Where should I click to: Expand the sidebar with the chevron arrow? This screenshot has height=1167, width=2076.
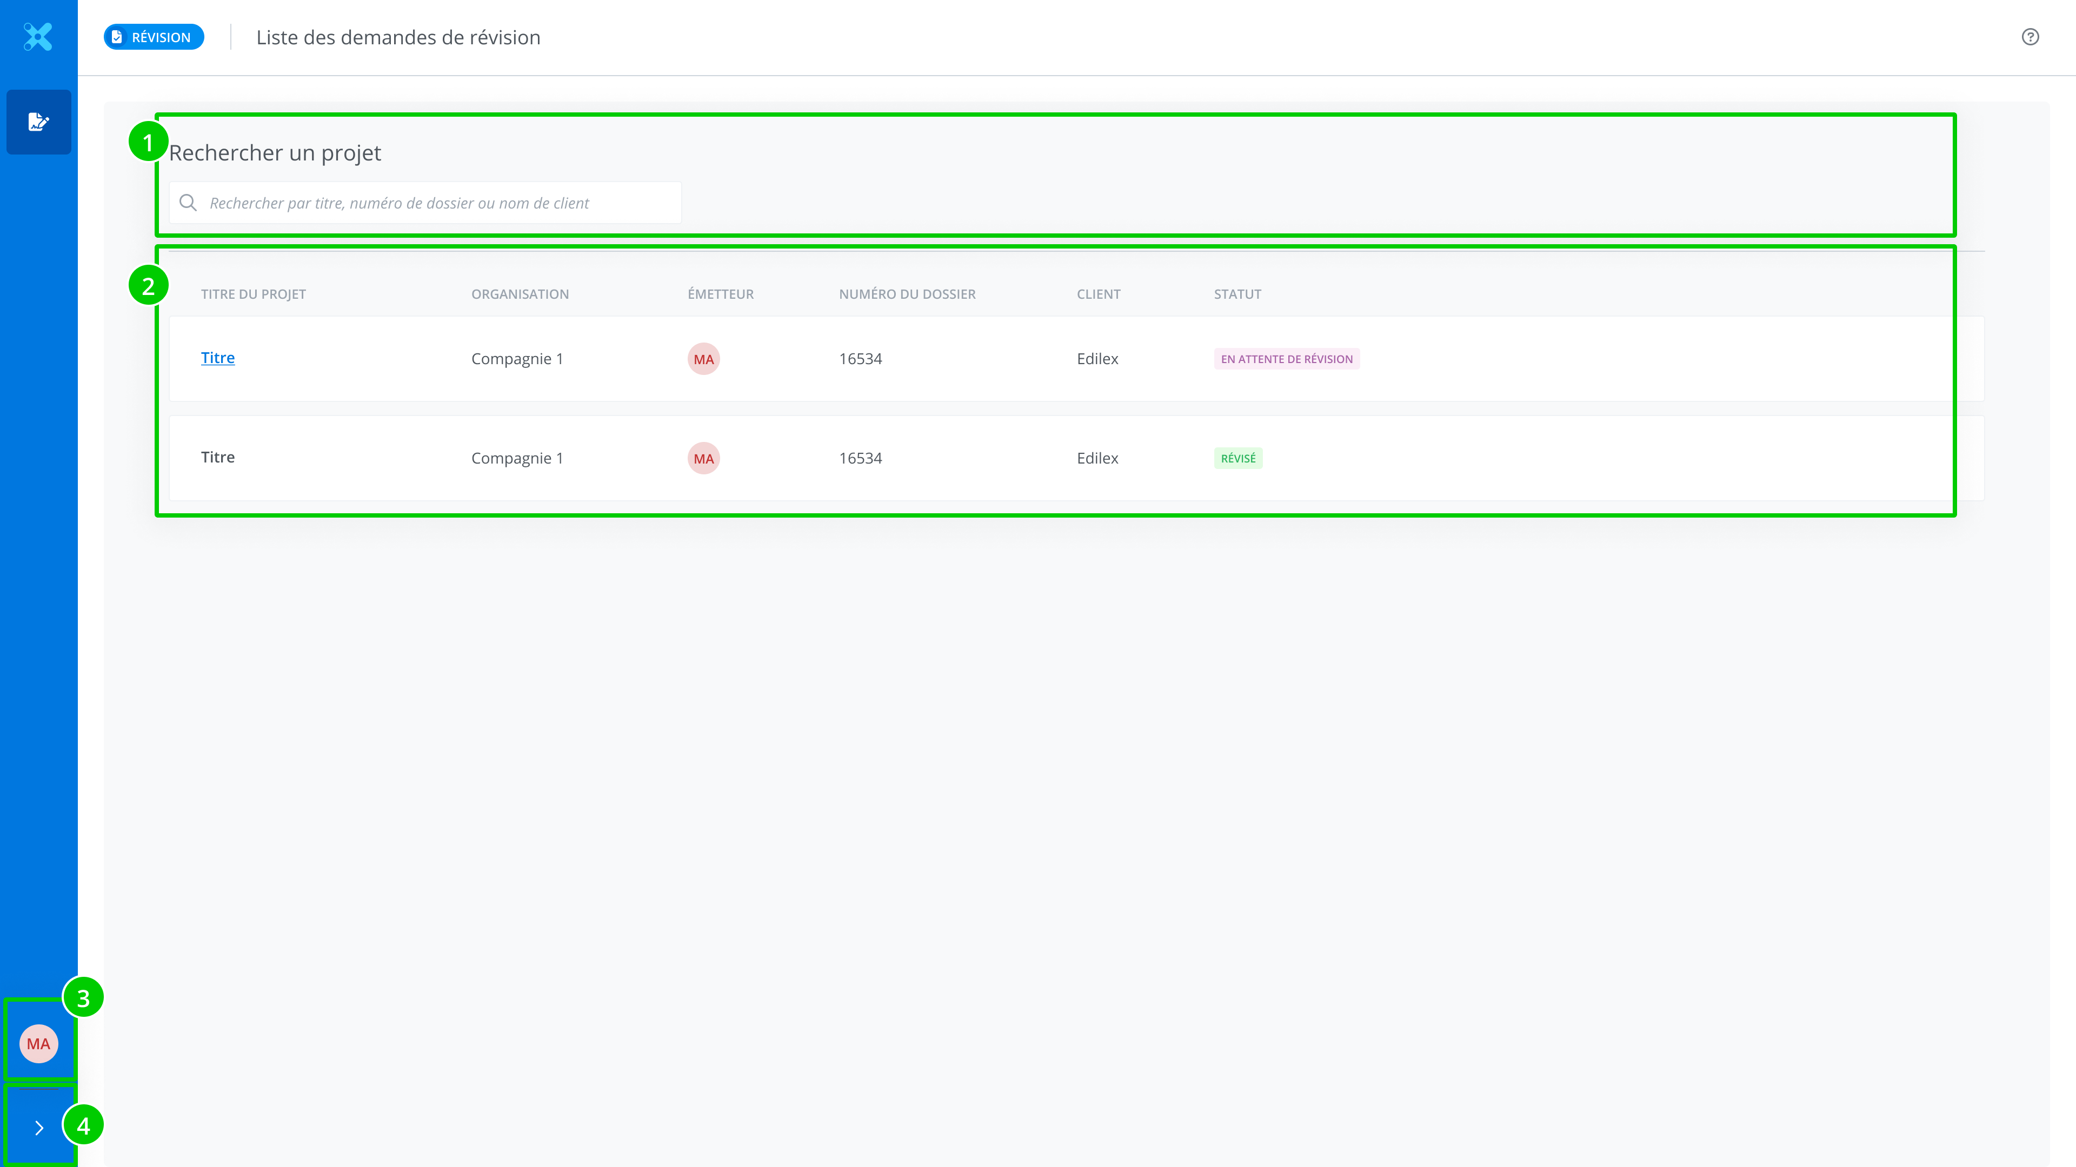pyautogui.click(x=39, y=1128)
